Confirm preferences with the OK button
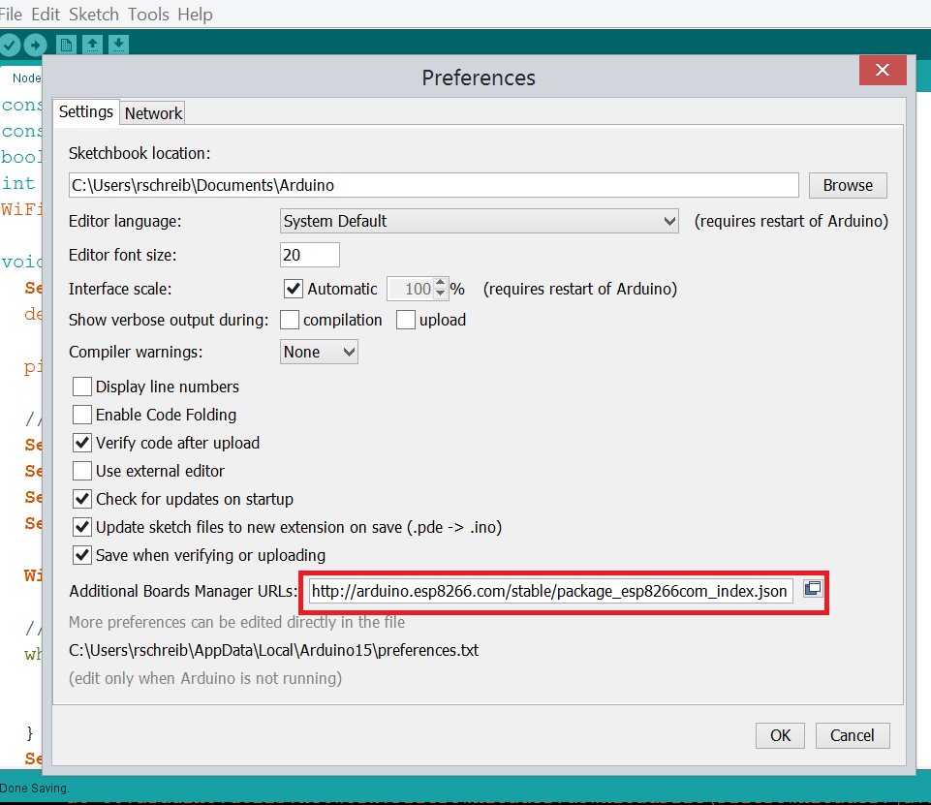The height and width of the screenshot is (805, 931). (780, 735)
